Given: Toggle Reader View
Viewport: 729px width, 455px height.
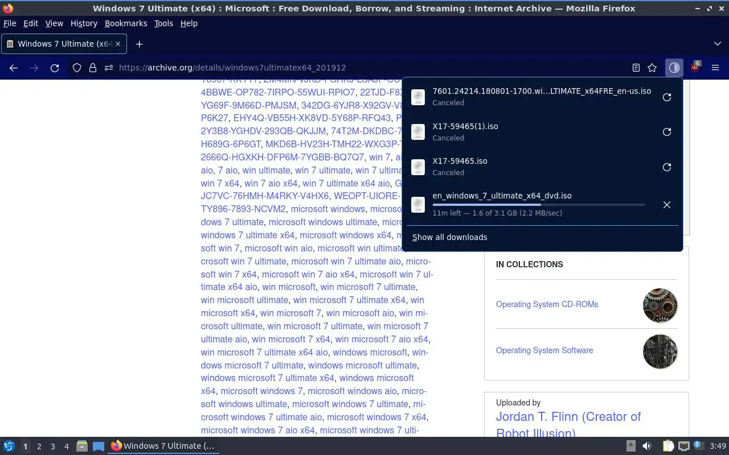Looking at the screenshot, I should tap(636, 68).
